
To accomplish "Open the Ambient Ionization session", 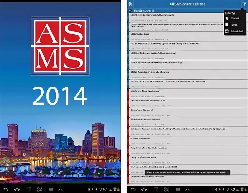I will coord(188,103).
